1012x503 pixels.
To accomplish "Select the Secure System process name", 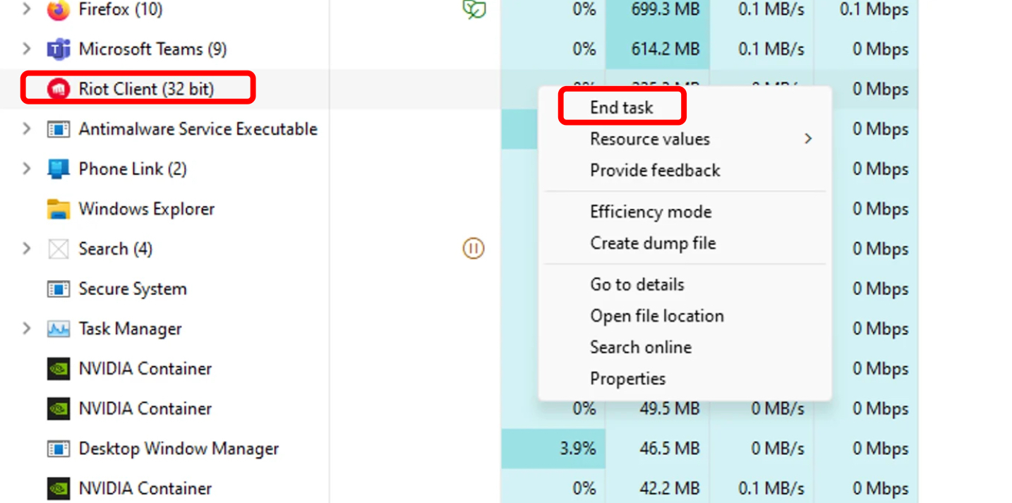I will pos(133,289).
